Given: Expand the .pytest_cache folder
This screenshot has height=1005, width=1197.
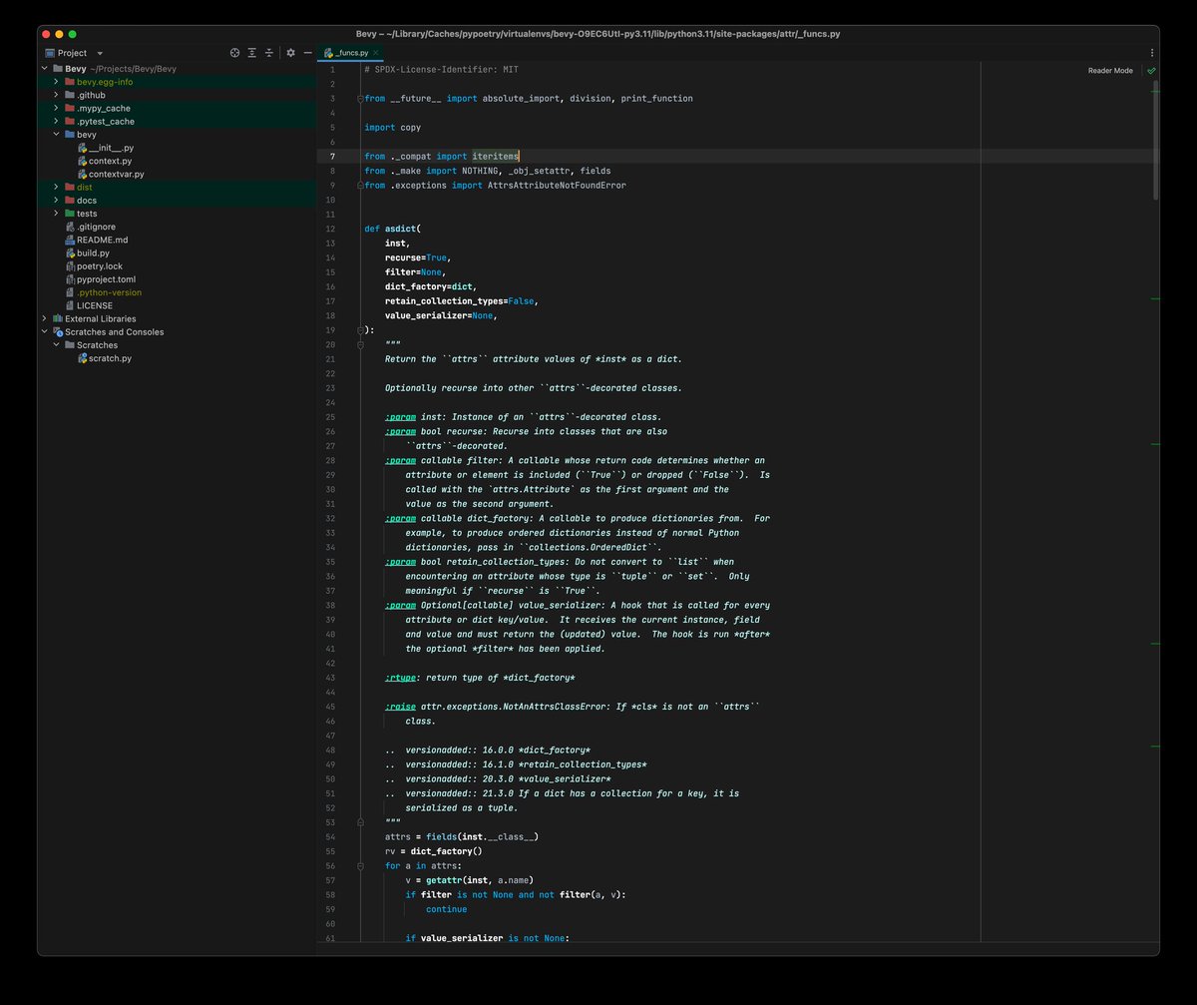Looking at the screenshot, I should coord(57,121).
